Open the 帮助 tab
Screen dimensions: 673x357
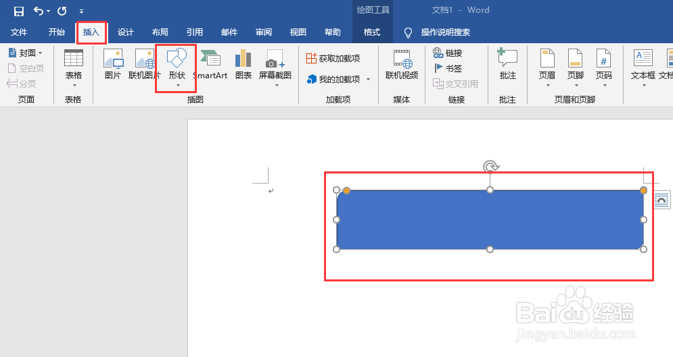coord(333,32)
